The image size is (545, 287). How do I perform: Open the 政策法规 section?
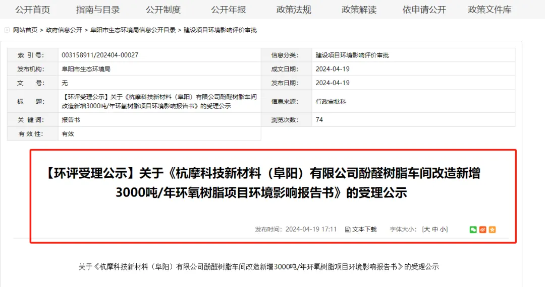tap(294, 10)
